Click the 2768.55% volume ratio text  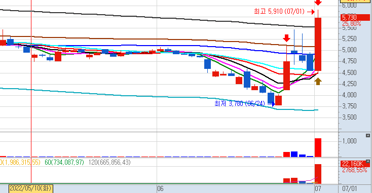pyautogui.click(x=354, y=170)
